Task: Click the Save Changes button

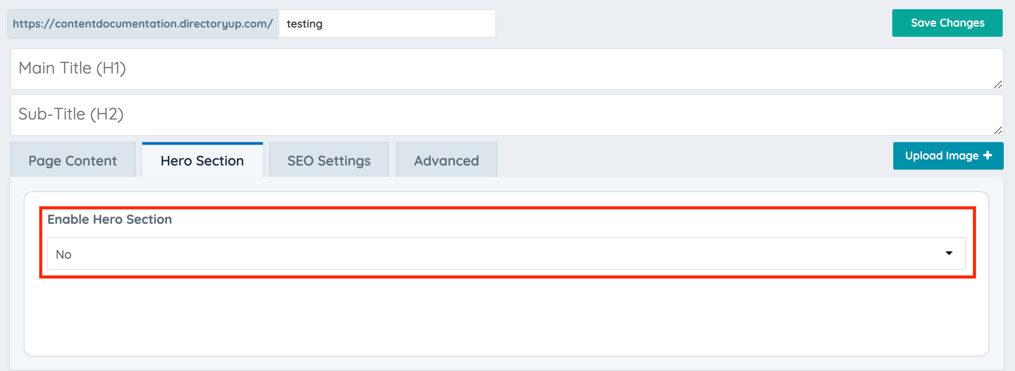Action: (x=947, y=22)
